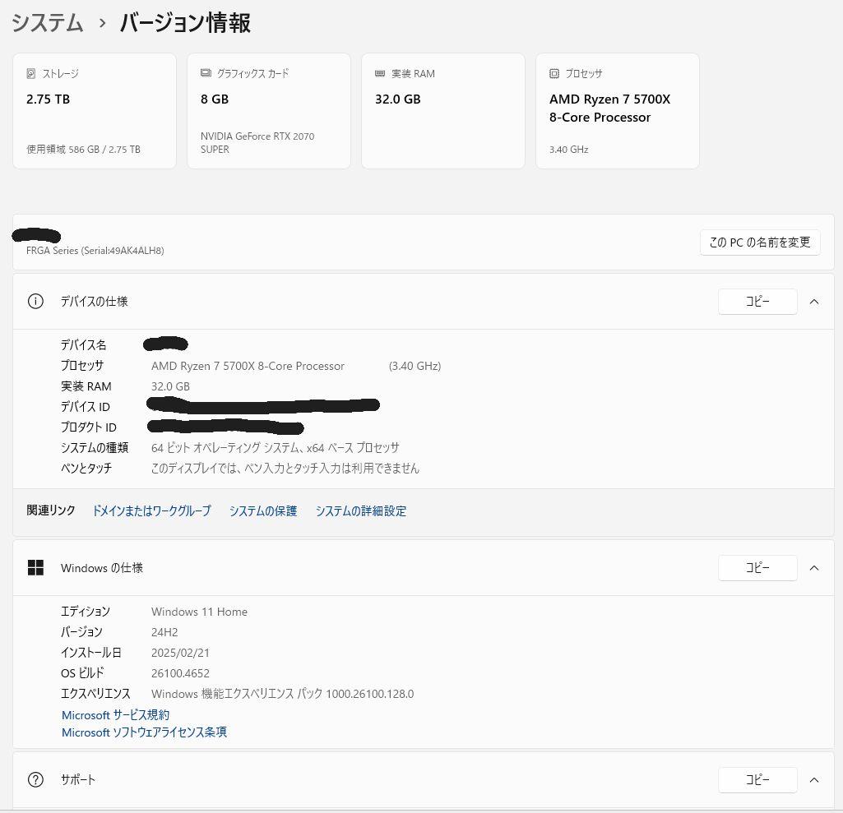Open the ドメインまたはワークグループ link
This screenshot has height=813, width=843.
pos(151,510)
